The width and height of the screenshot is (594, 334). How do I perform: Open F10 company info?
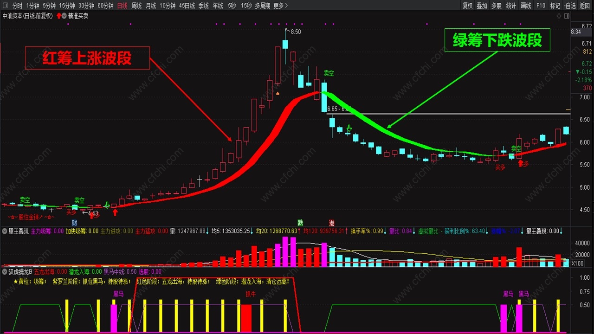tap(541, 6)
